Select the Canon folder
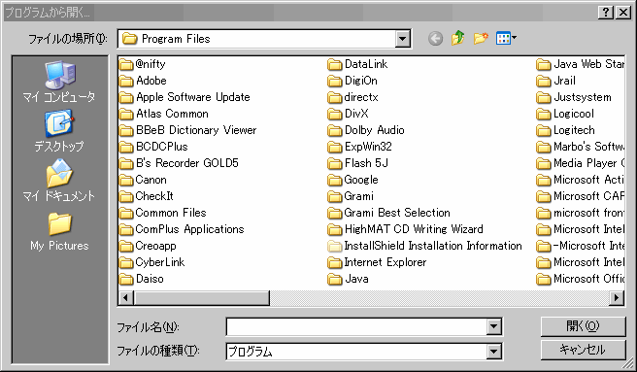 coord(143,180)
